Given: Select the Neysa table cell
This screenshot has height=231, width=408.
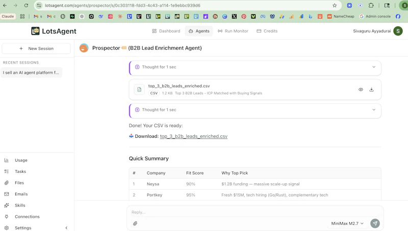Looking at the screenshot, I should [153, 184].
